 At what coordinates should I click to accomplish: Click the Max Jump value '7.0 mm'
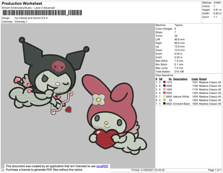click(179, 68)
